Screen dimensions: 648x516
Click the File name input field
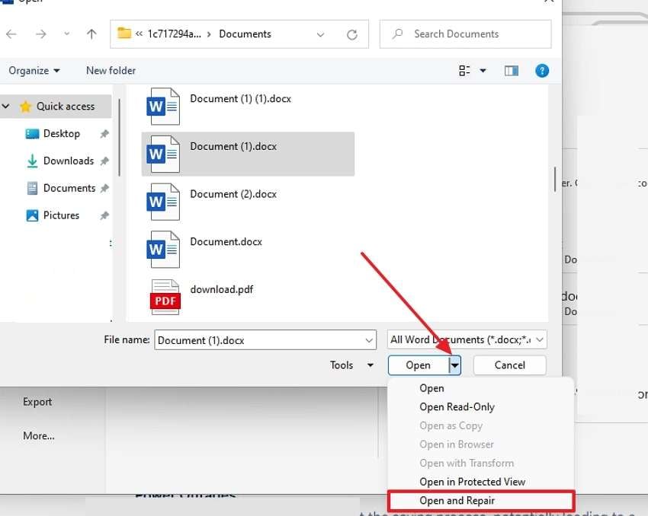[265, 340]
